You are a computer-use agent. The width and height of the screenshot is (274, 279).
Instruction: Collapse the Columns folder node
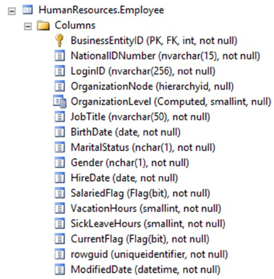[x=28, y=27]
